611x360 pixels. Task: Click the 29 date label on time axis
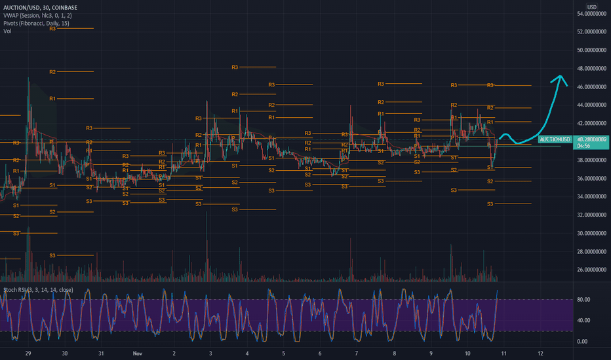(28, 353)
